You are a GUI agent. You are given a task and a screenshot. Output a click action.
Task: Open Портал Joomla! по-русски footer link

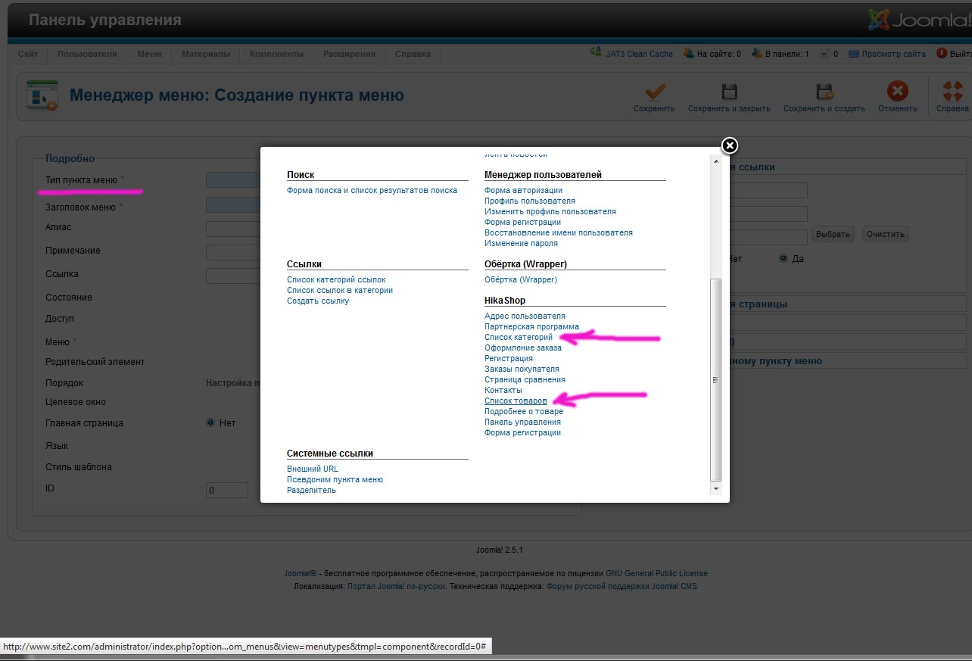point(397,586)
